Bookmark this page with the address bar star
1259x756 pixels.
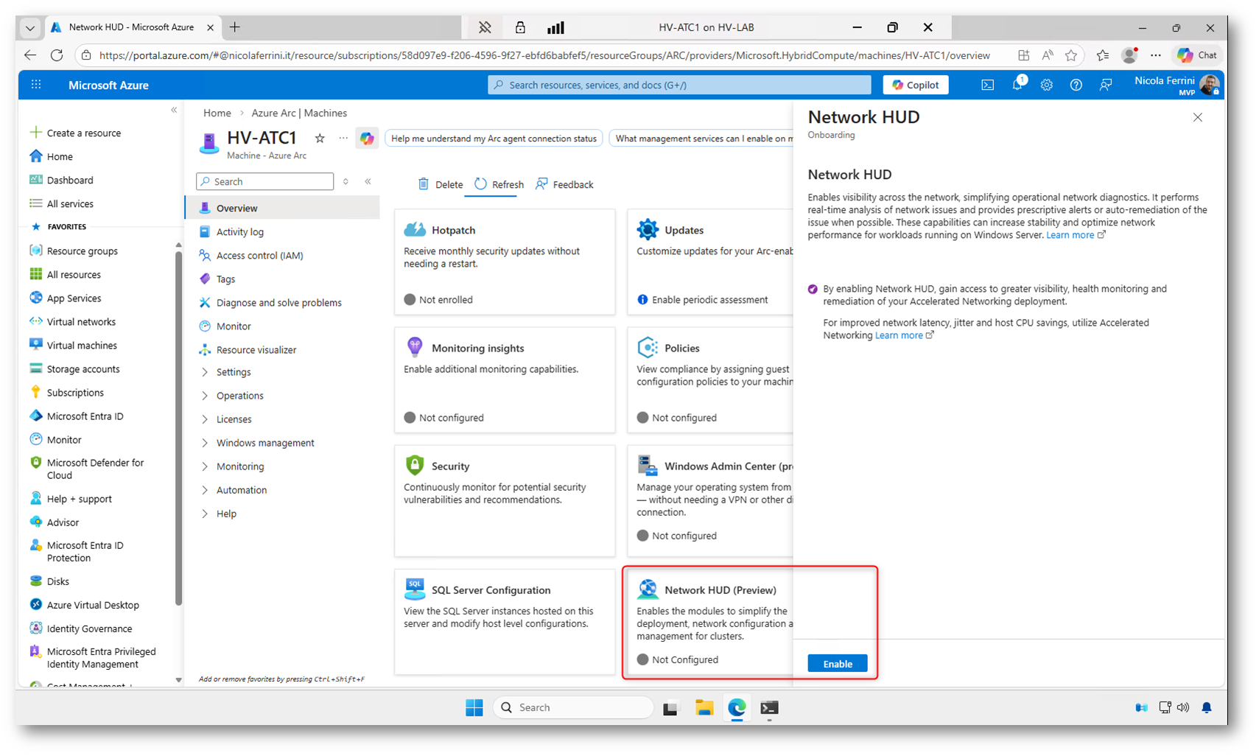coord(1071,55)
